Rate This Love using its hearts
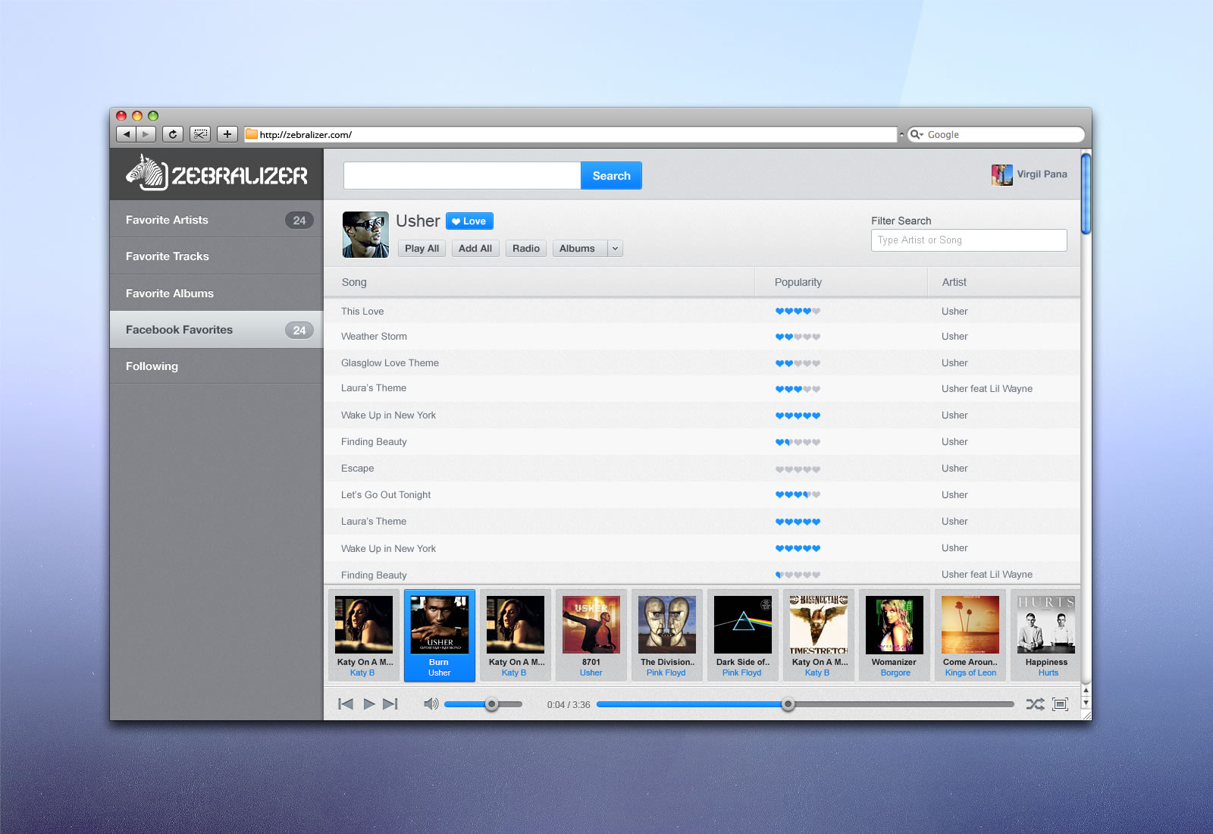1213x834 pixels. point(798,312)
